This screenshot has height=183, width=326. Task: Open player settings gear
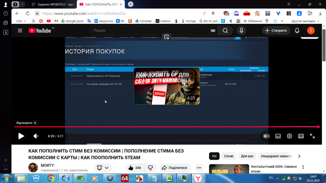pos(289,136)
